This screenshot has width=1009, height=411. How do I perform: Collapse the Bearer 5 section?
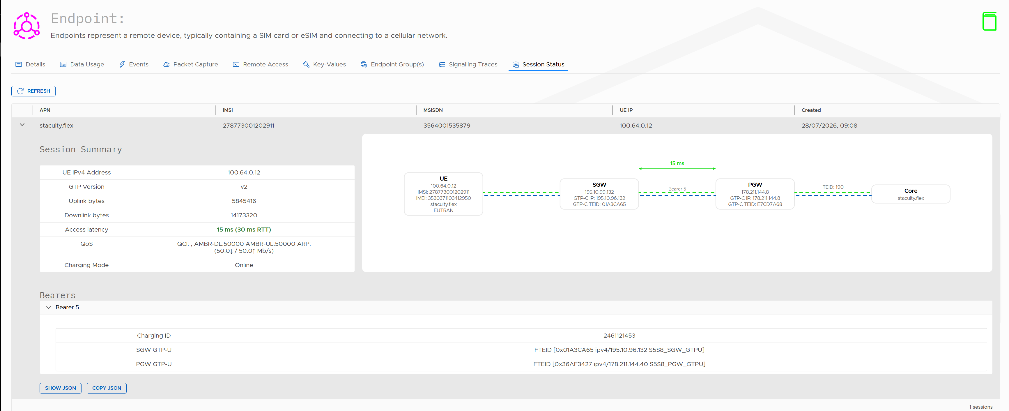coord(49,308)
